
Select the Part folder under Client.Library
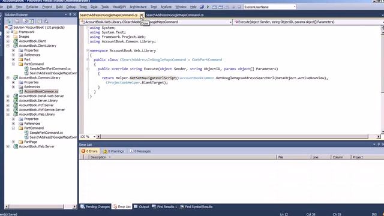coord(27,59)
